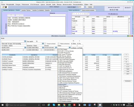Choose task 26 ACT Assistance Contrats de Travaux
Image resolution: width=134 pixels, height=107 pixels.
[70, 91]
